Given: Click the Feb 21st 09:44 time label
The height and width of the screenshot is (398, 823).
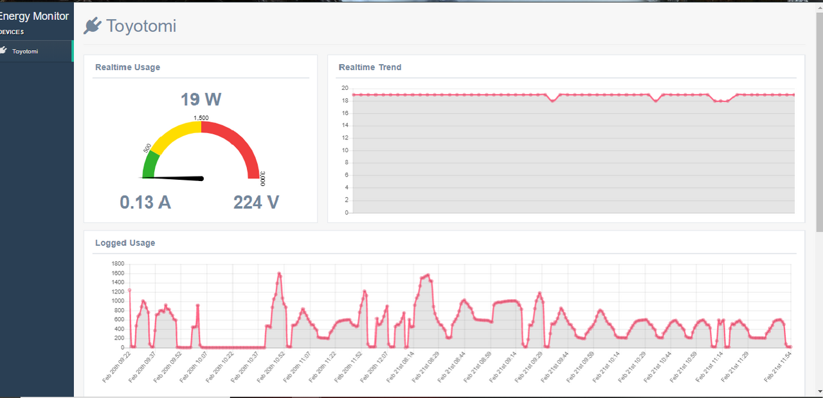Looking at the screenshot, I should coord(554,367).
